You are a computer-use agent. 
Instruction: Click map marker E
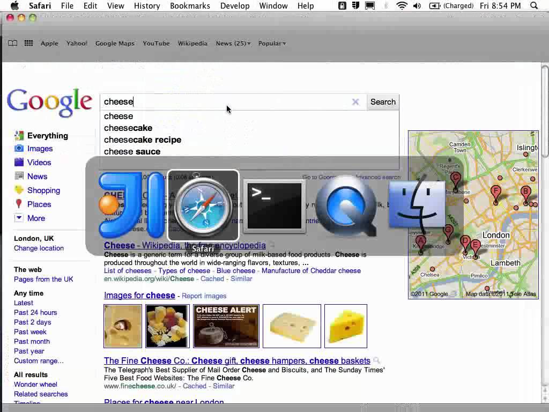point(475,248)
